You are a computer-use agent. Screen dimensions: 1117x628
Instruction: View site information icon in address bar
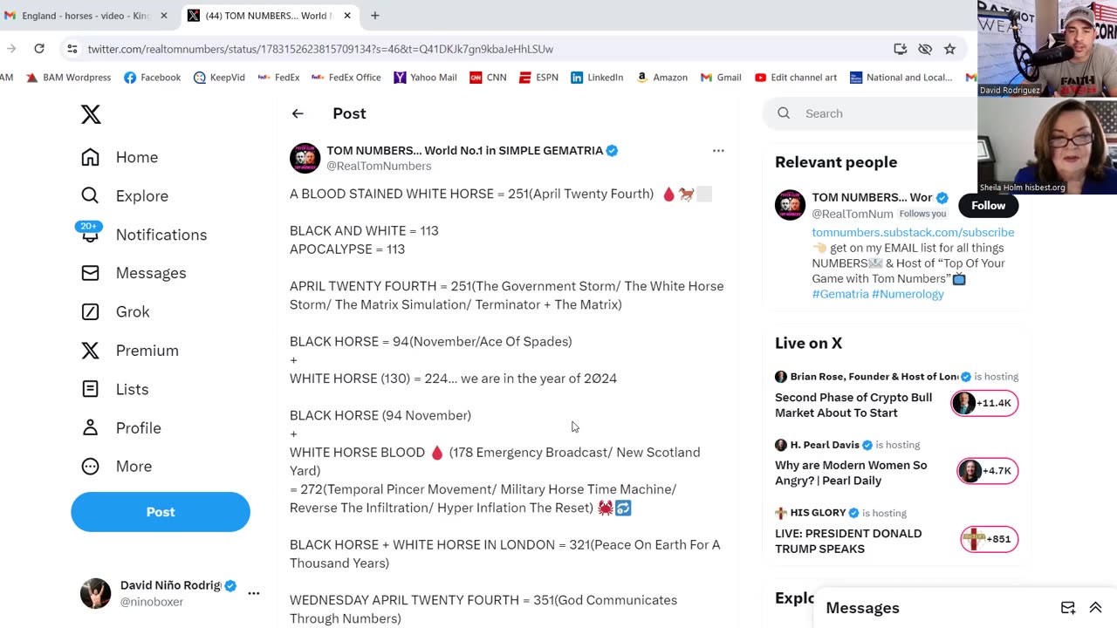tap(72, 49)
